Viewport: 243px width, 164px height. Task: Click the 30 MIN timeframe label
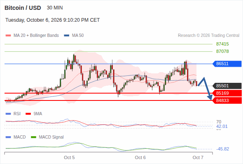click(55, 8)
